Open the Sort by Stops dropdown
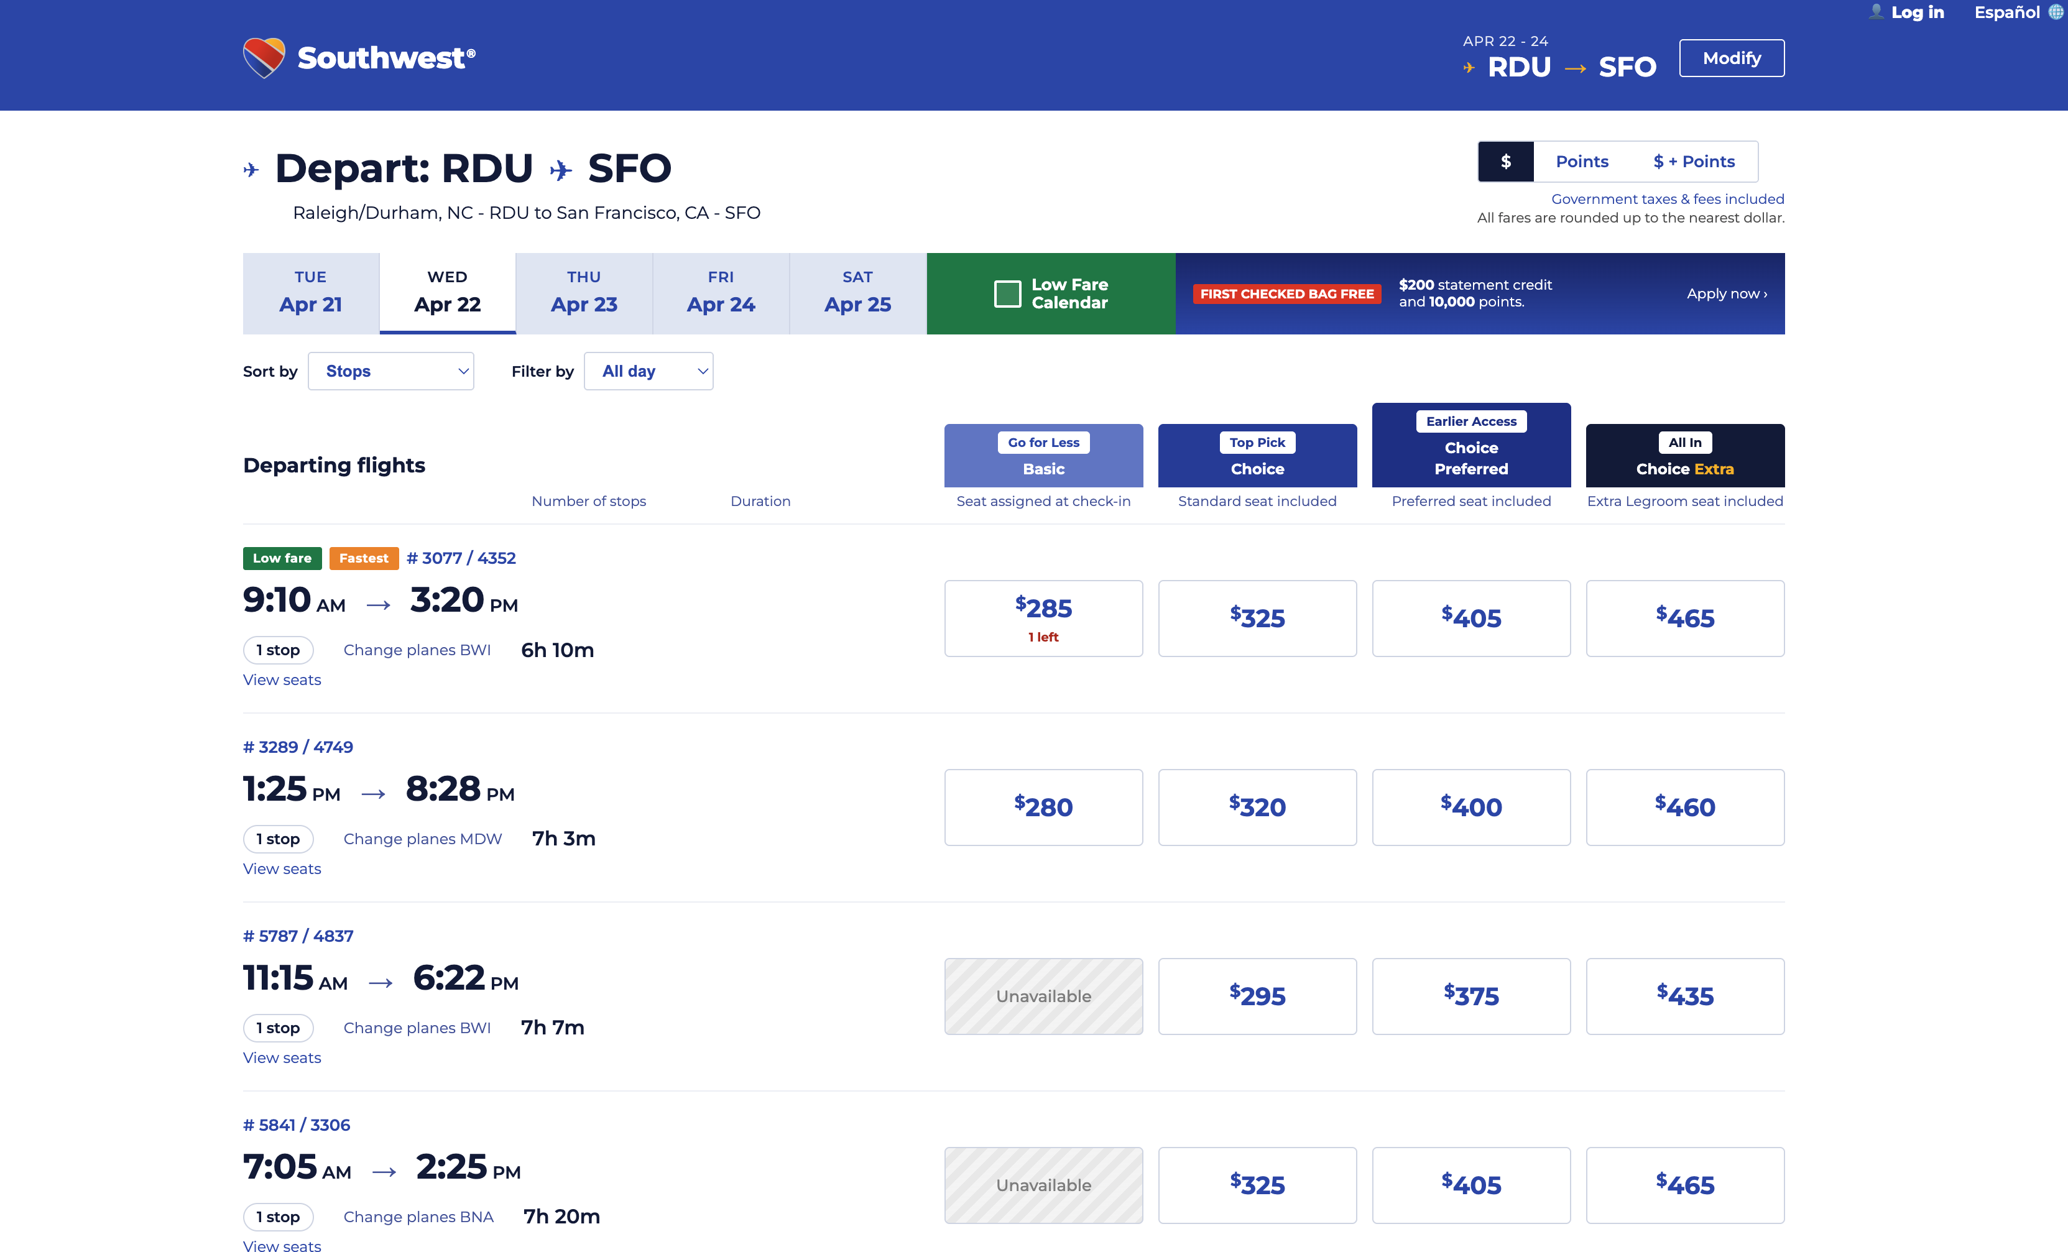Screen dimensions: 2068x1252 (x=391, y=371)
